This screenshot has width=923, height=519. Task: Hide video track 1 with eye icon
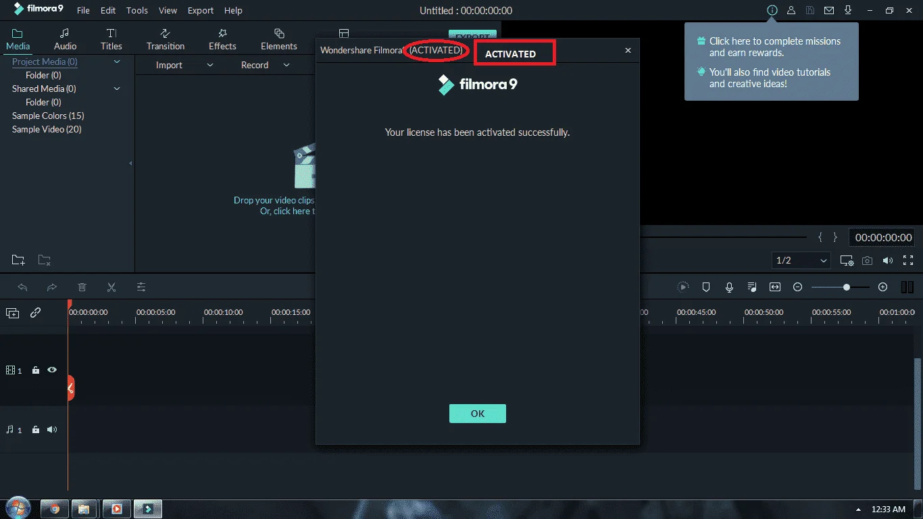point(52,370)
